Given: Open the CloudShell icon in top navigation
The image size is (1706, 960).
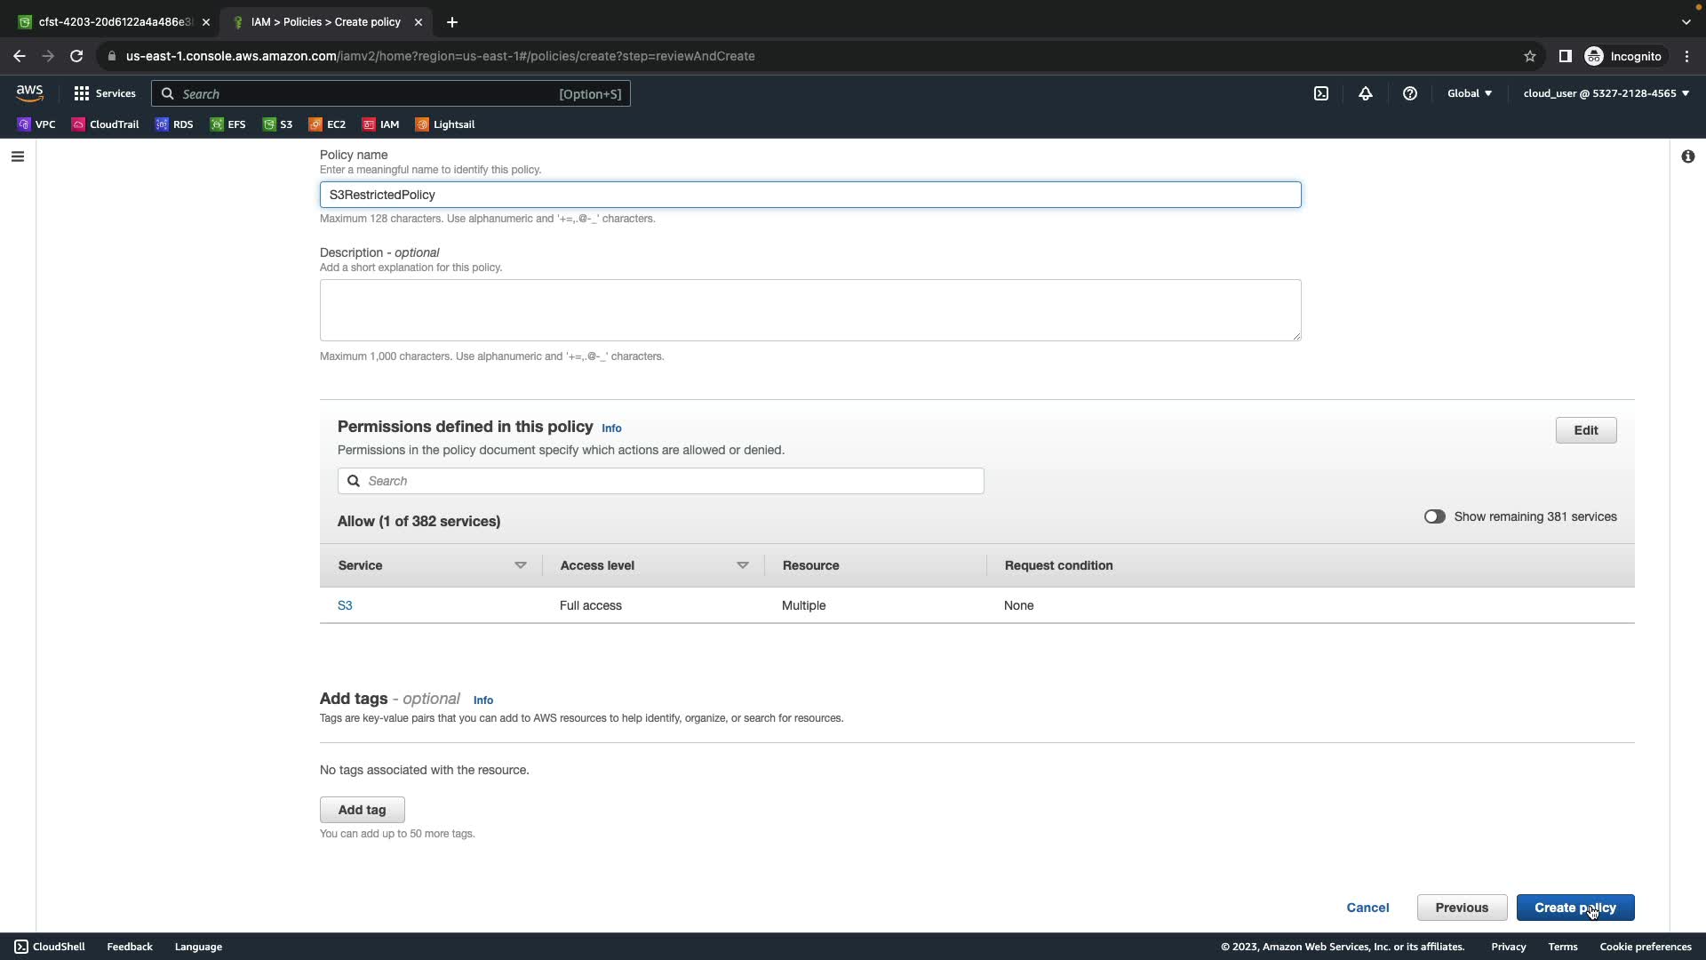Looking at the screenshot, I should 1321,93.
